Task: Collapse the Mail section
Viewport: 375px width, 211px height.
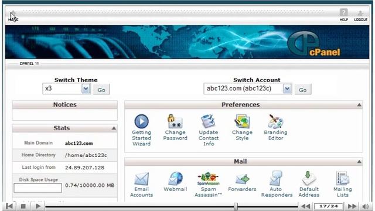Action: coord(359,162)
